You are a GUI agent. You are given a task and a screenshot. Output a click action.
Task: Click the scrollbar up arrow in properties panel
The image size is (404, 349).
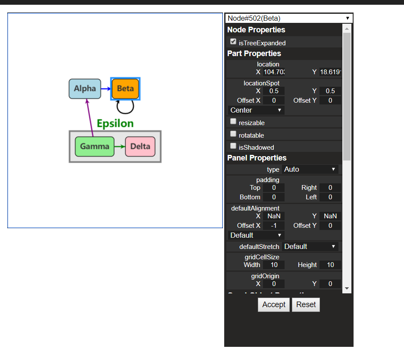pos(347,28)
